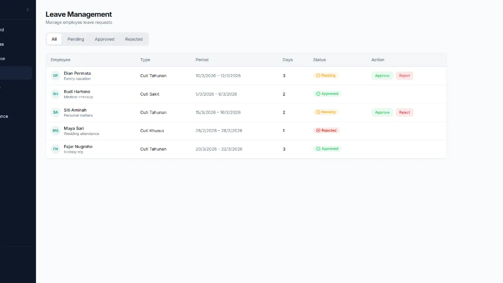The image size is (503, 283).
Task: Select the name Fajar Nugroho
Action: [x=78, y=147]
